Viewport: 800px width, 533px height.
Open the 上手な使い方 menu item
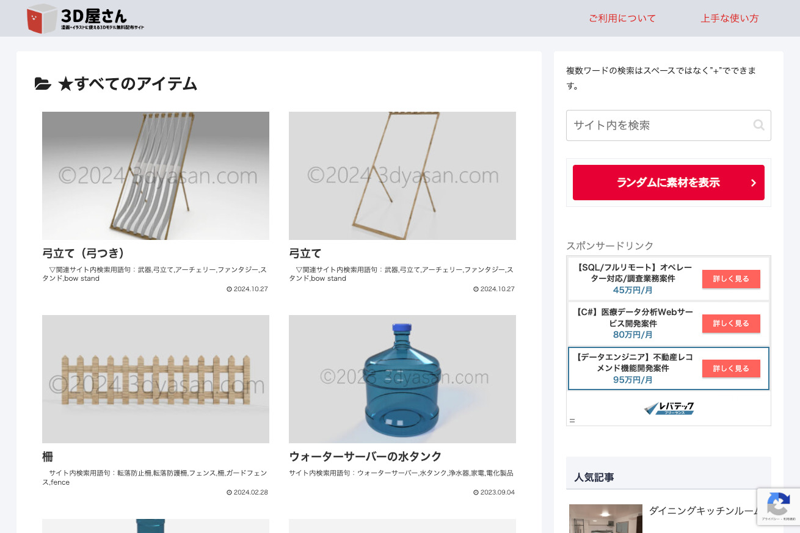[x=729, y=18]
